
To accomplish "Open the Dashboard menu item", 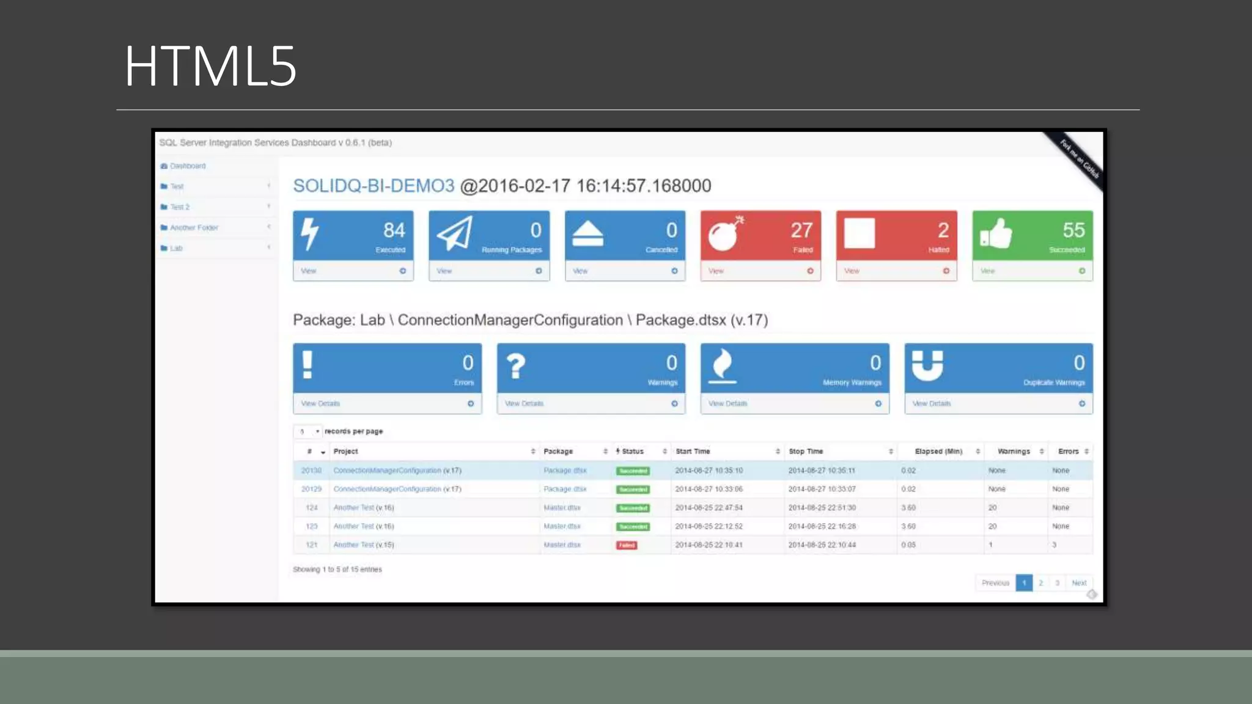I will pos(187,166).
